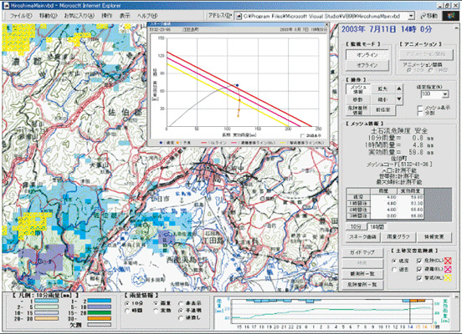The height and width of the screenshot is (334, 462).
Task: Open the ファイル(F) menu
Action: tap(21, 16)
